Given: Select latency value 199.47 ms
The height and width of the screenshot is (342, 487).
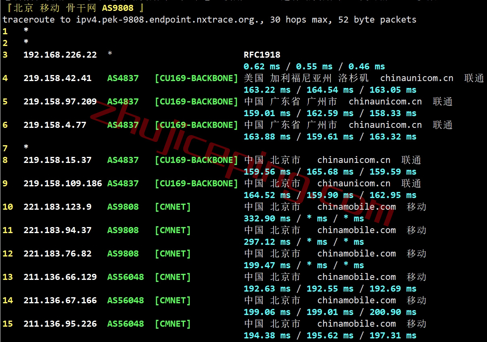Looking at the screenshot, I should click(x=267, y=265).
